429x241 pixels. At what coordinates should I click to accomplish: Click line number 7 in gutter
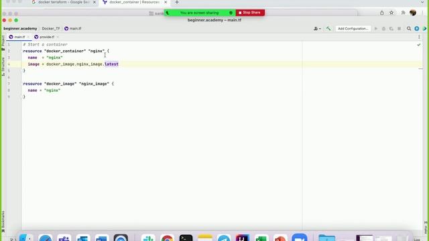click(x=9, y=84)
